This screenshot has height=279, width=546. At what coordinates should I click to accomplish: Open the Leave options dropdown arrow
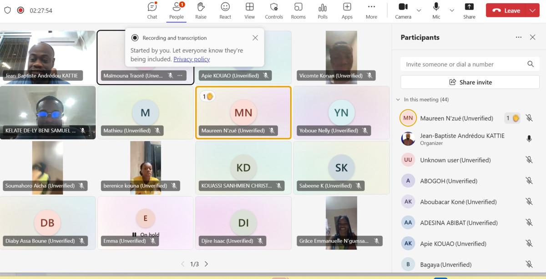click(533, 10)
